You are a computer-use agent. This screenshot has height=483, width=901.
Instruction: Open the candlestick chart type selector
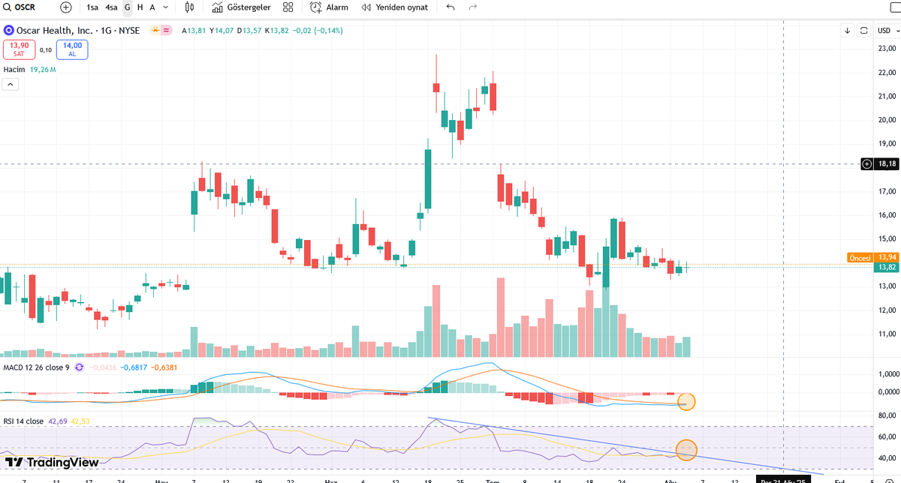189,7
